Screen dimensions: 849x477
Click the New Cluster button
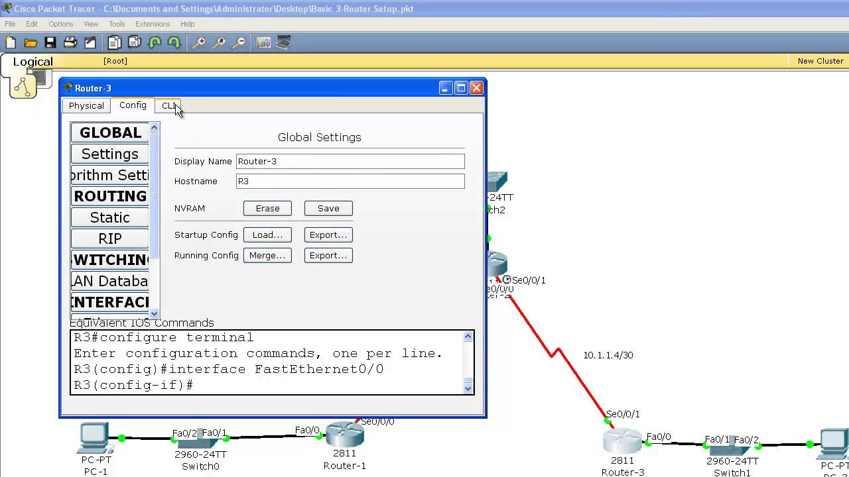click(820, 61)
